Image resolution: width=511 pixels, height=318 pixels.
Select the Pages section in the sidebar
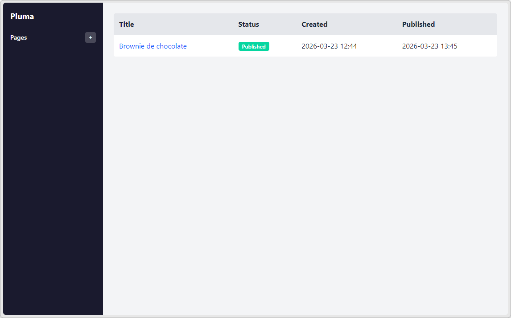click(x=19, y=38)
